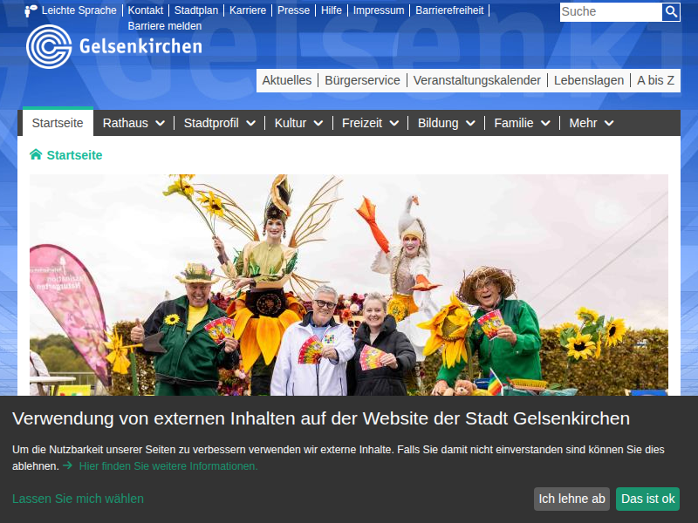Expand the Familie menu chevron
The image size is (698, 523).
tap(546, 123)
